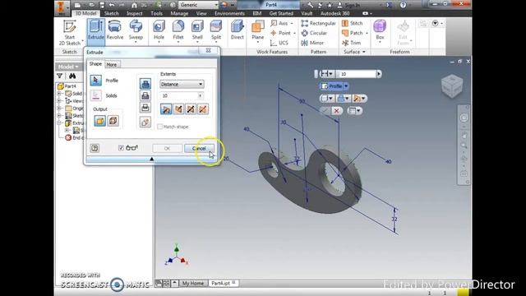The image size is (526, 296).
Task: Expand the Origin tree node
Action: (59, 108)
